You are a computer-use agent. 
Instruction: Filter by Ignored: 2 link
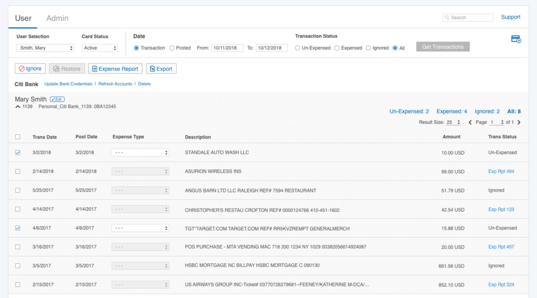coord(487,111)
